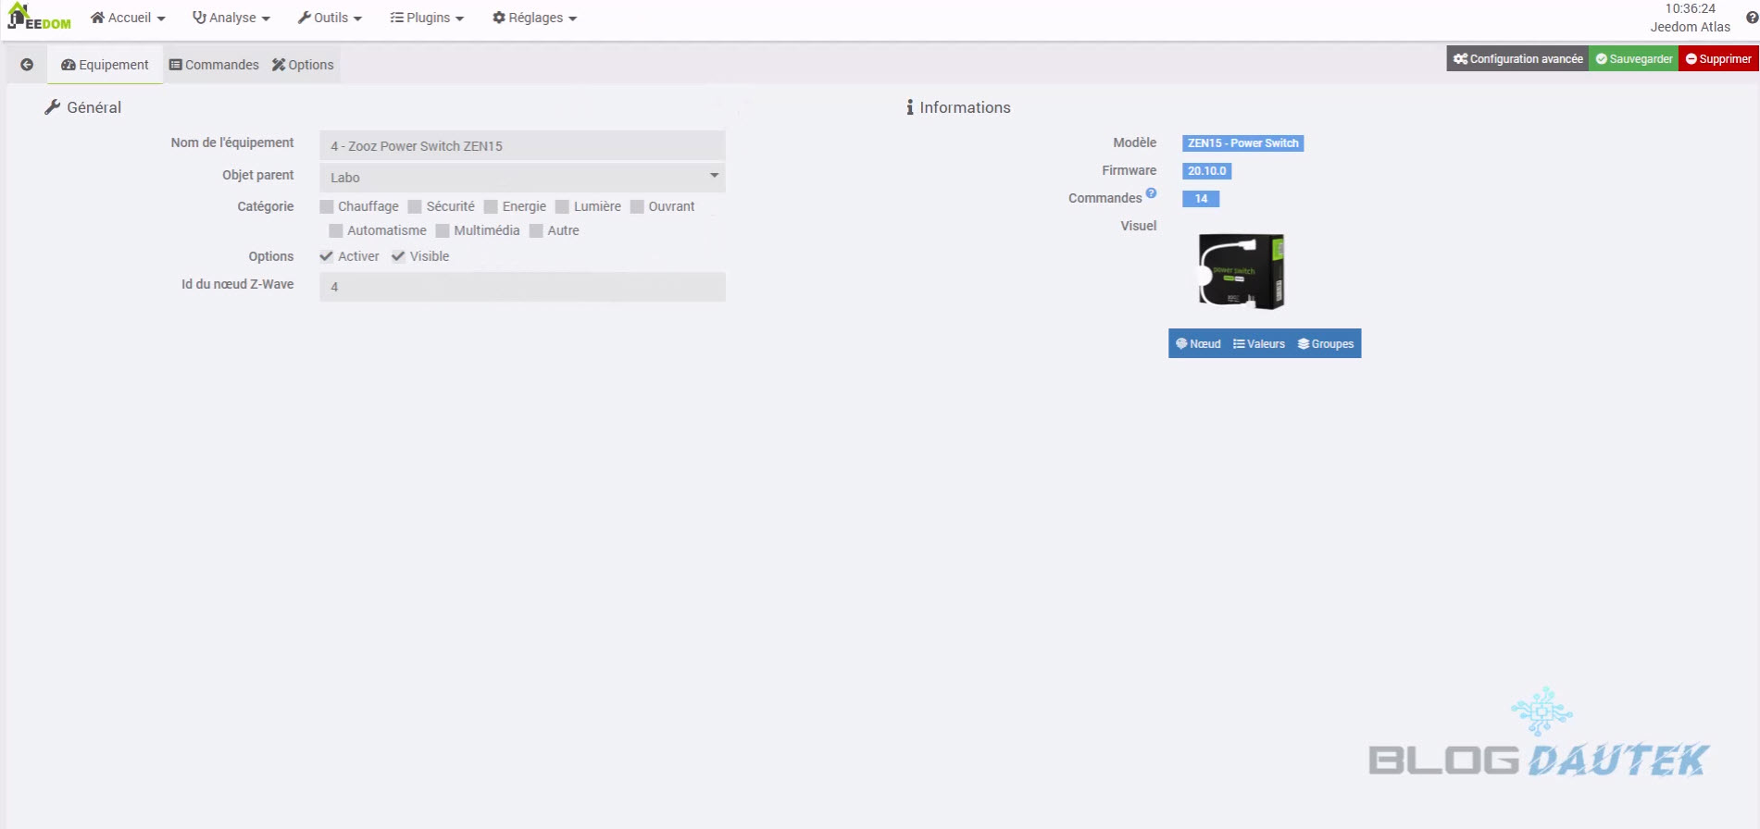1760x829 pixels.
Task: Show the Valeurs list
Action: [1259, 344]
